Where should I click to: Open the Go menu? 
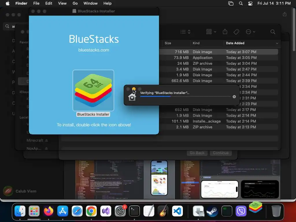tap(75, 3)
